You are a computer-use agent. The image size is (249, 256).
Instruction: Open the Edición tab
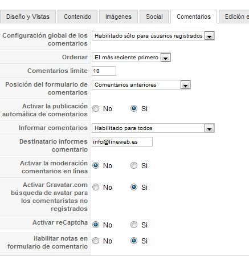[x=234, y=17]
